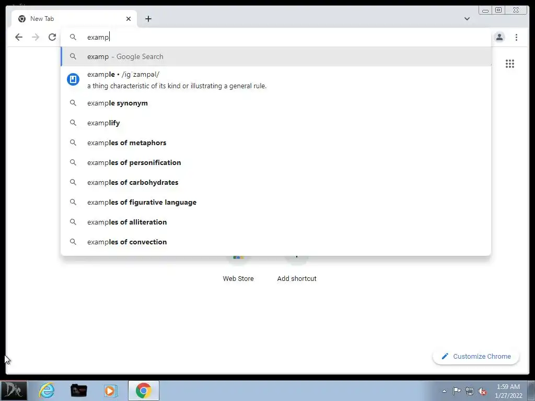Screen dimensions: 535x401
Task: Close the New Tab tab
Action: tap(129, 19)
